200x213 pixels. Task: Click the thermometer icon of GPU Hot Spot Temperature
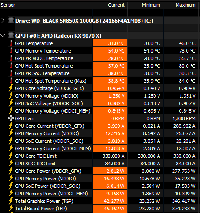(x=11, y=65)
